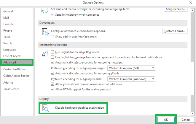Go to Tasks options

pyautogui.click(x=17, y=37)
